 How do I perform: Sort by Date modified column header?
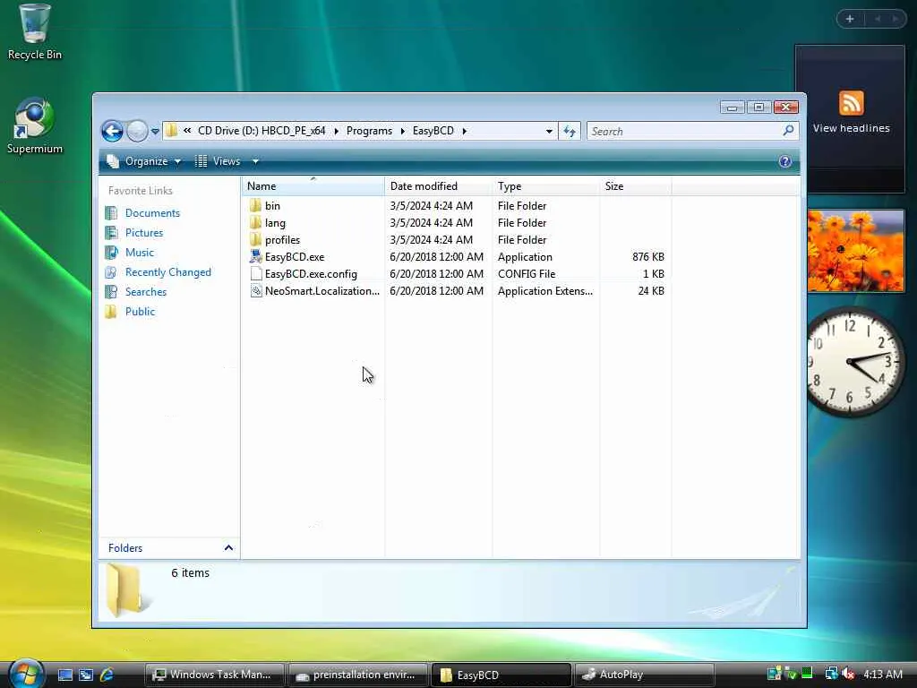(439, 186)
